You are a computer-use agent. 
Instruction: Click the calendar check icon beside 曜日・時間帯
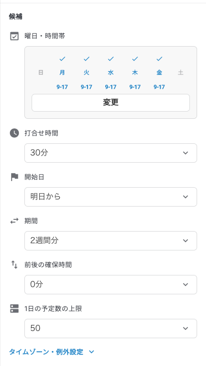14,36
